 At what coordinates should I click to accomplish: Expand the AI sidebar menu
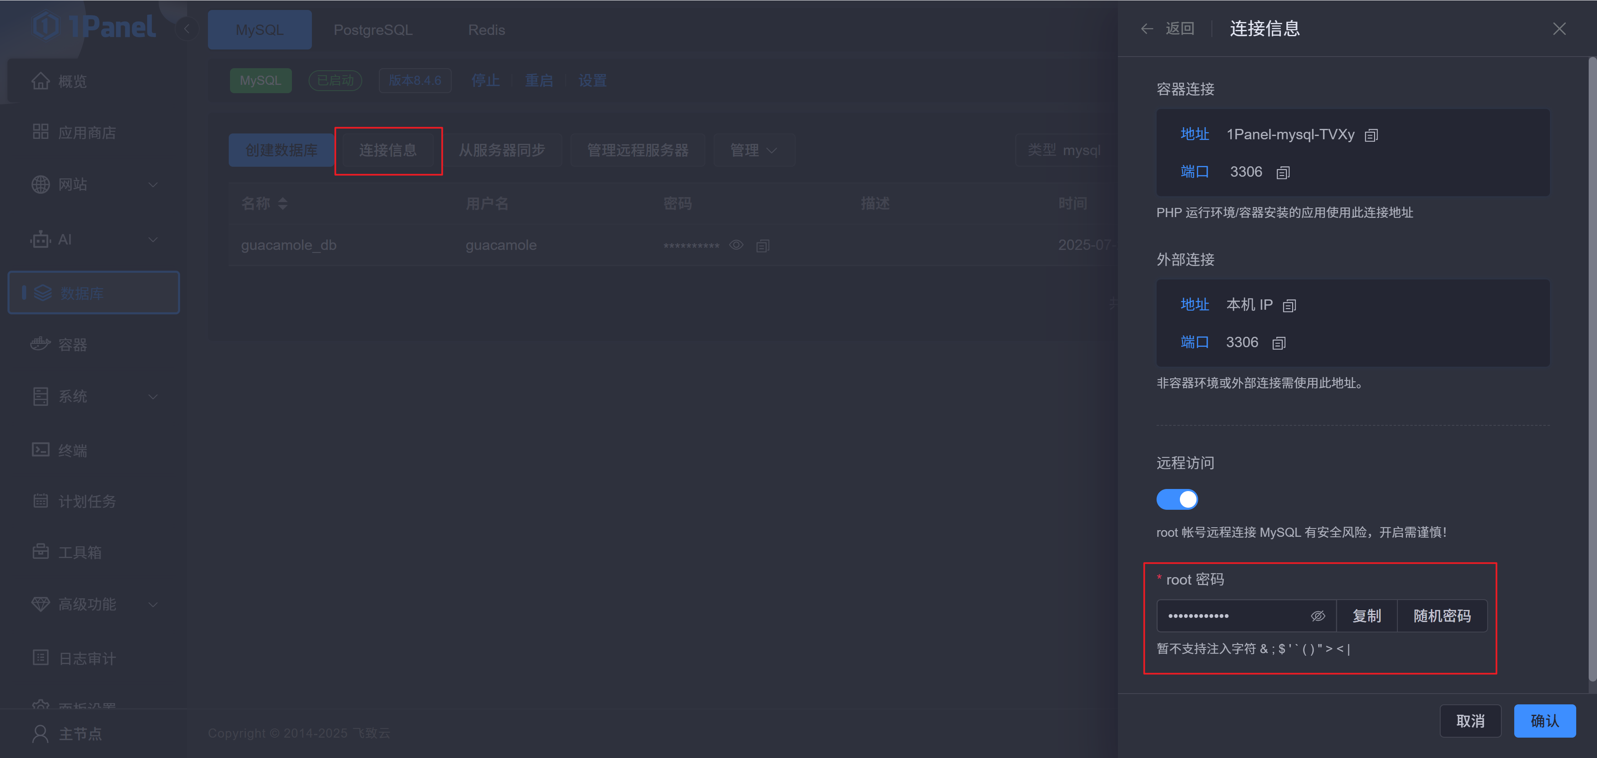point(93,239)
